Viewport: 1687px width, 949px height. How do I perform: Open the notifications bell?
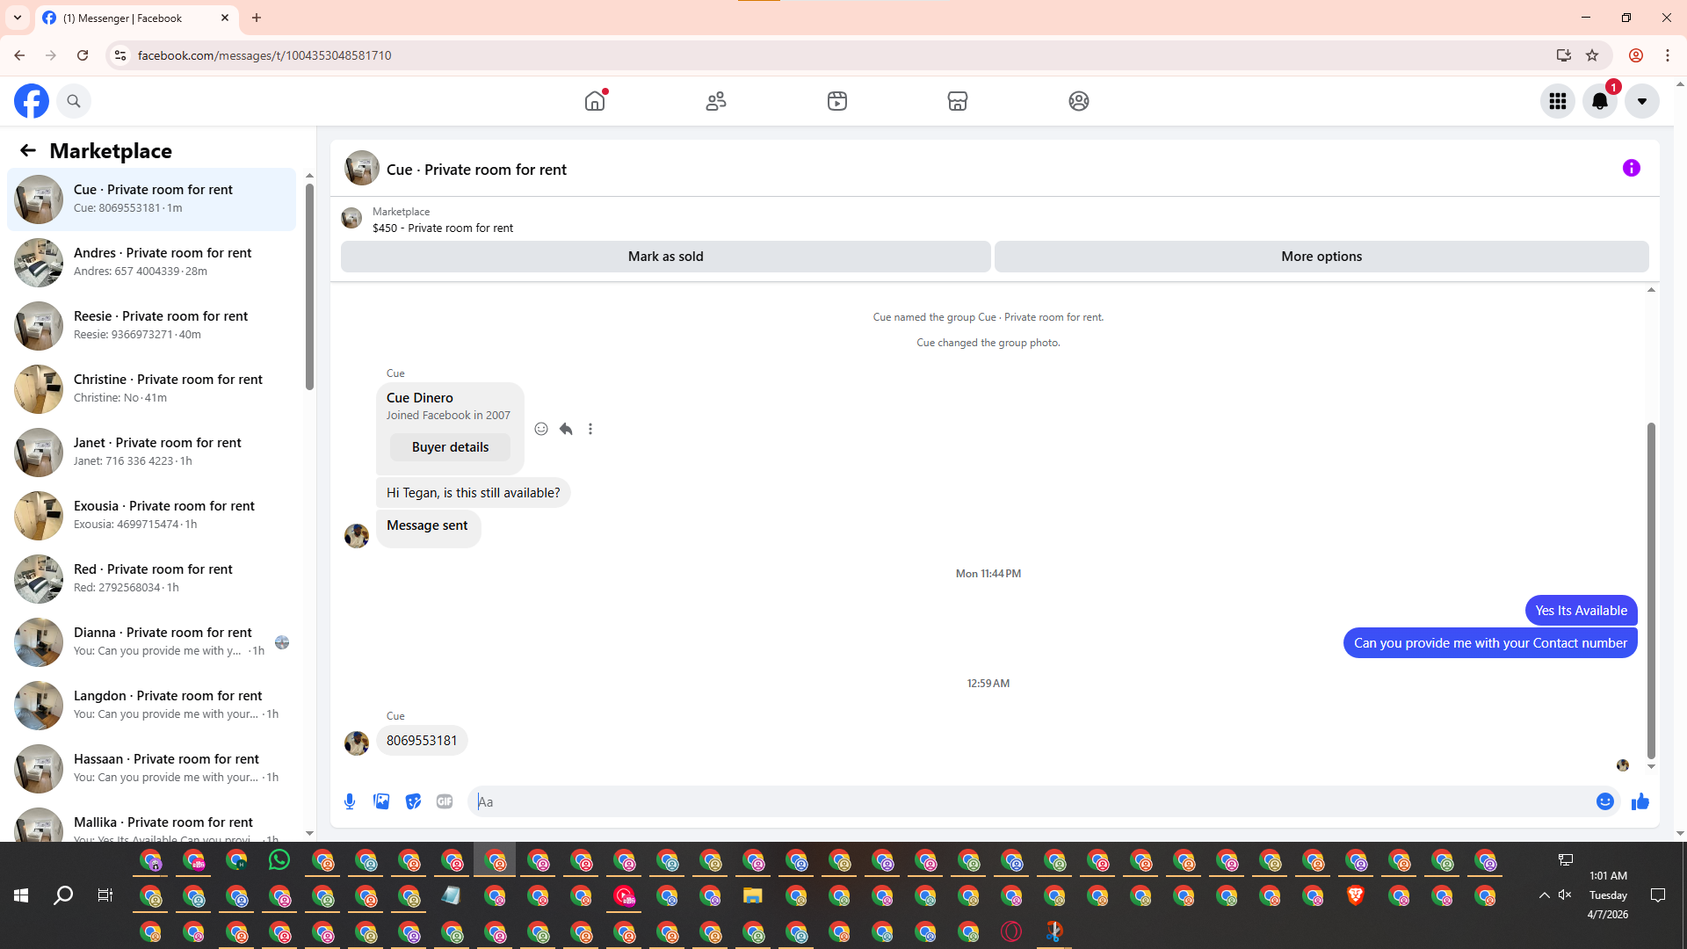[1600, 101]
